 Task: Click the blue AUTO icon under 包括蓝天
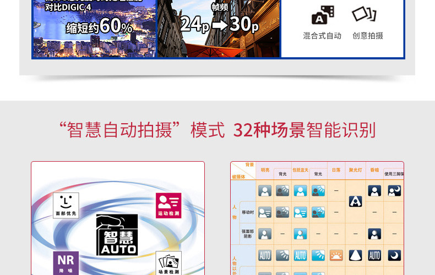tap(300, 255)
